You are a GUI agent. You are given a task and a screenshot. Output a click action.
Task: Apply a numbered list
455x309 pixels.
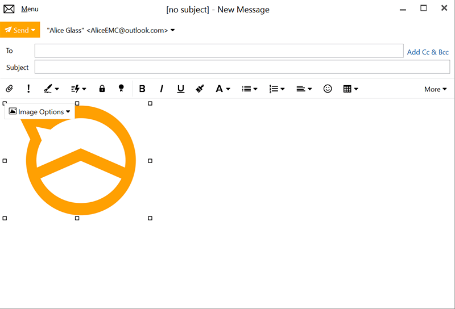(274, 89)
